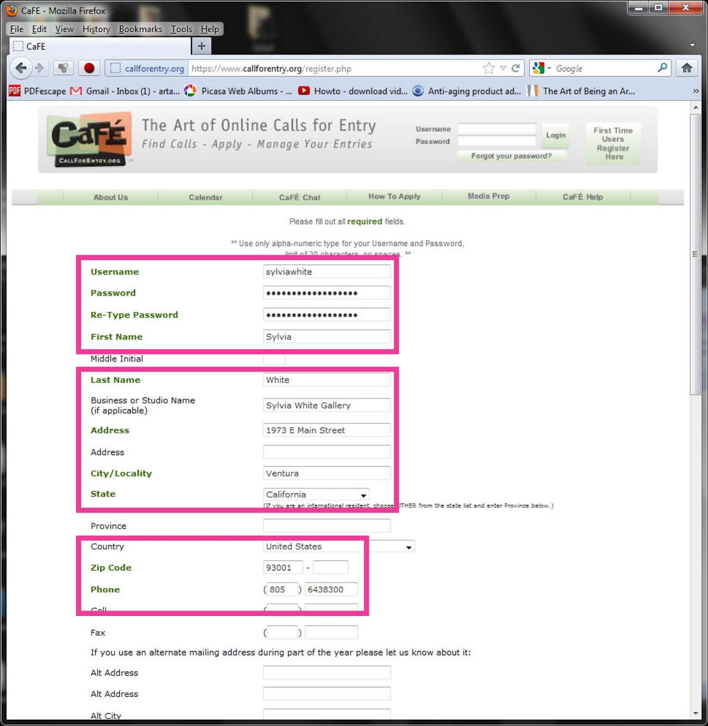This screenshot has width=708, height=726.
Task: Reload the page with the refresh icon
Action: point(516,69)
